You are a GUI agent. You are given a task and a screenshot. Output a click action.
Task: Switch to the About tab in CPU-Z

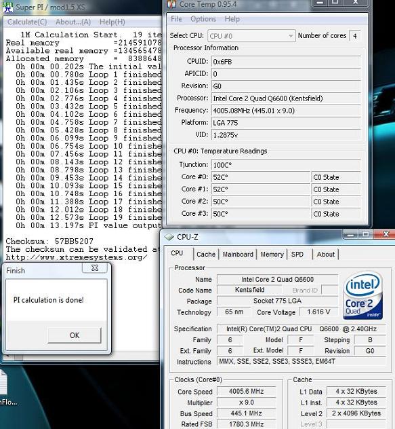pos(326,254)
